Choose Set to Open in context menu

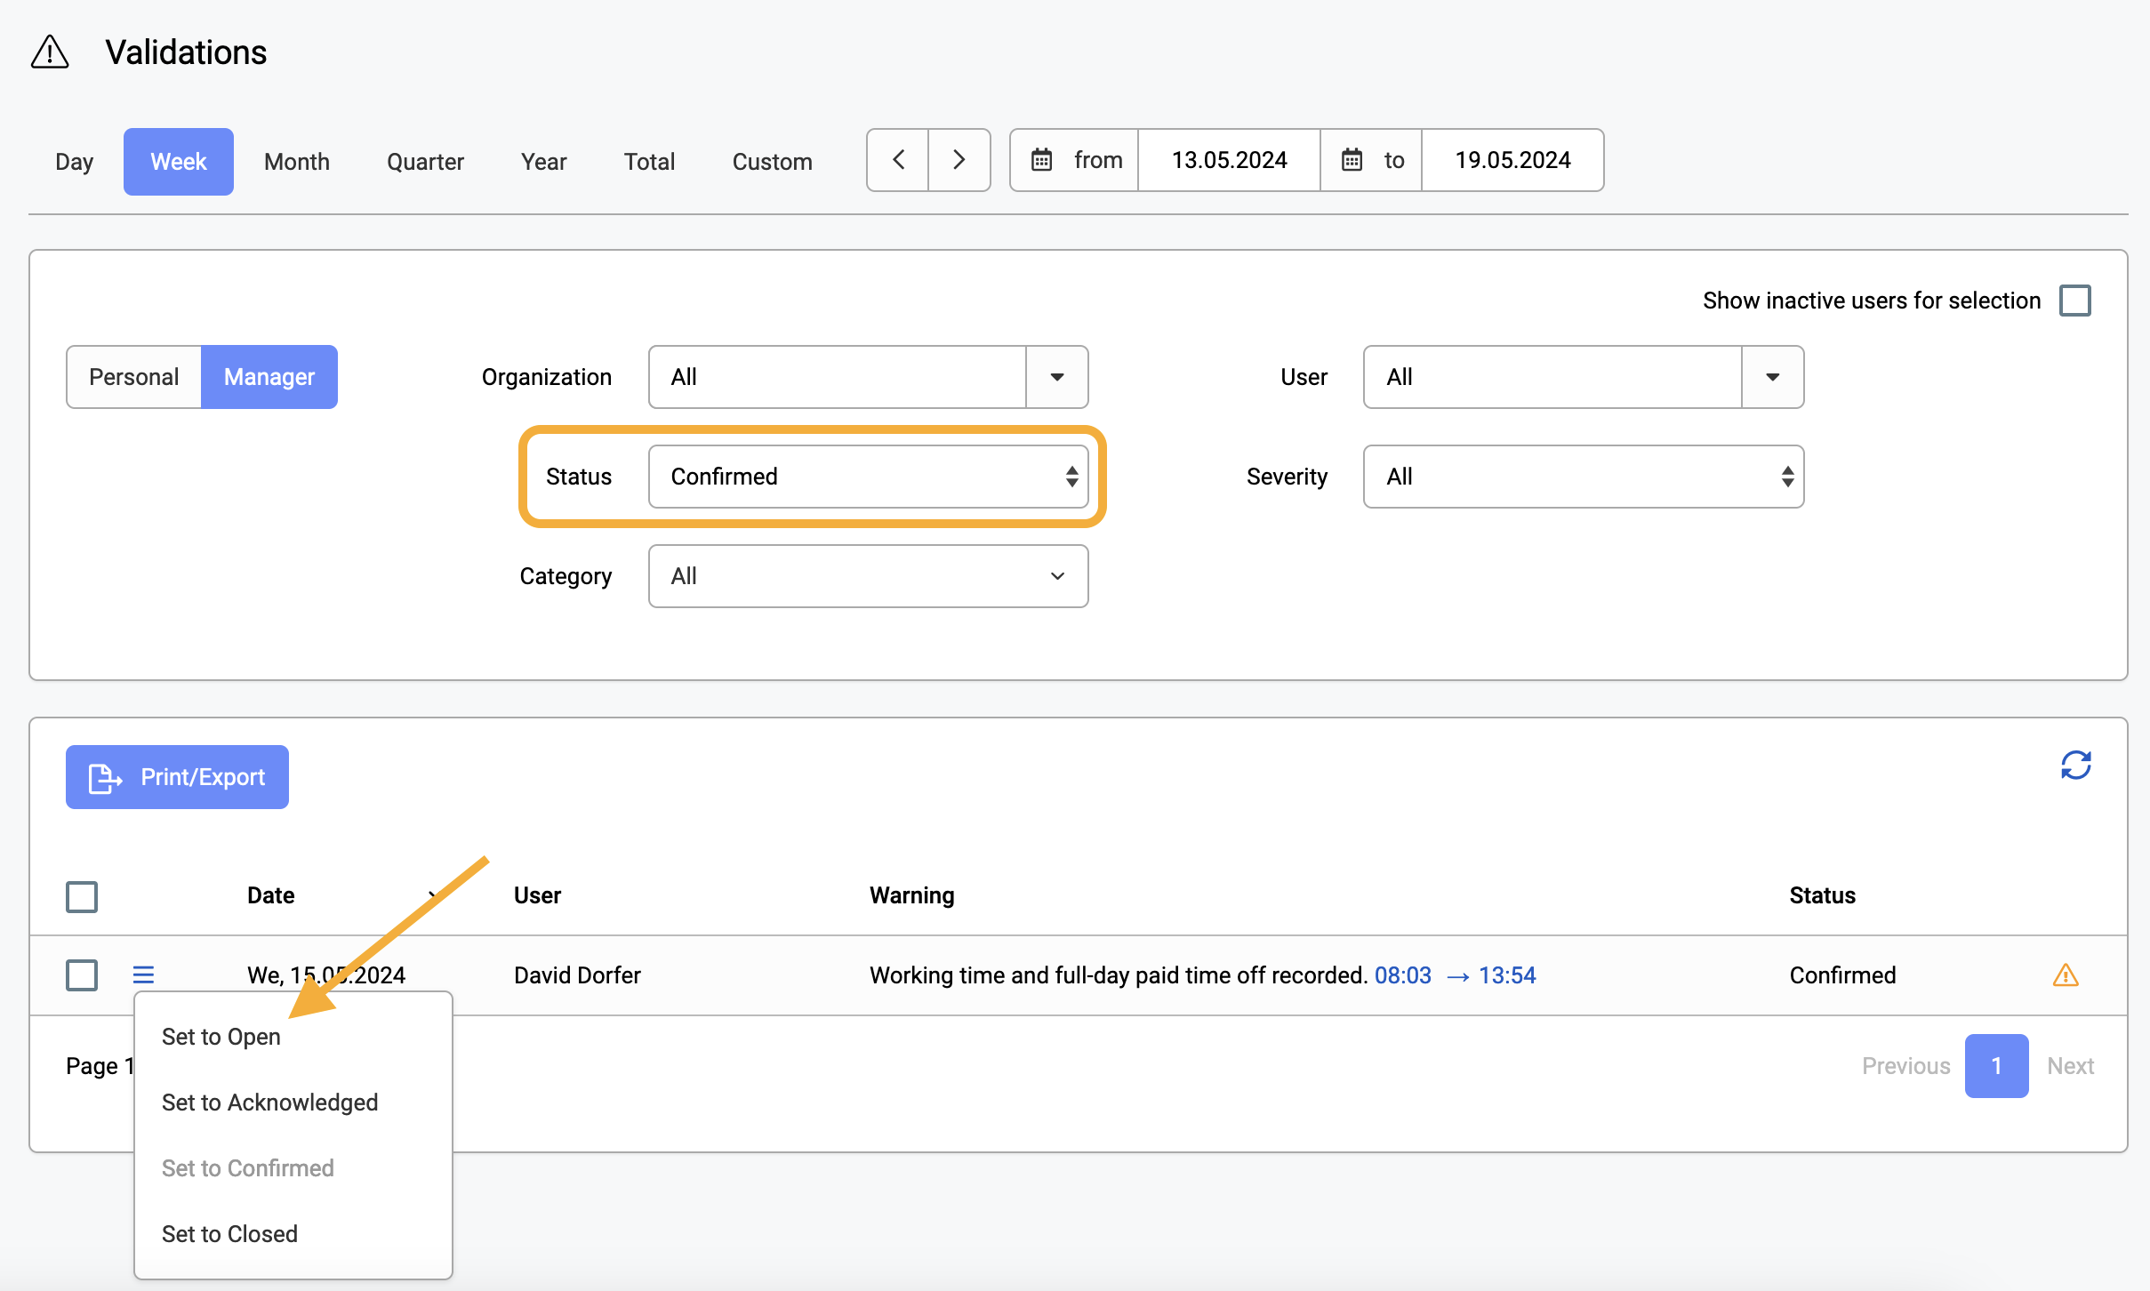coord(221,1037)
